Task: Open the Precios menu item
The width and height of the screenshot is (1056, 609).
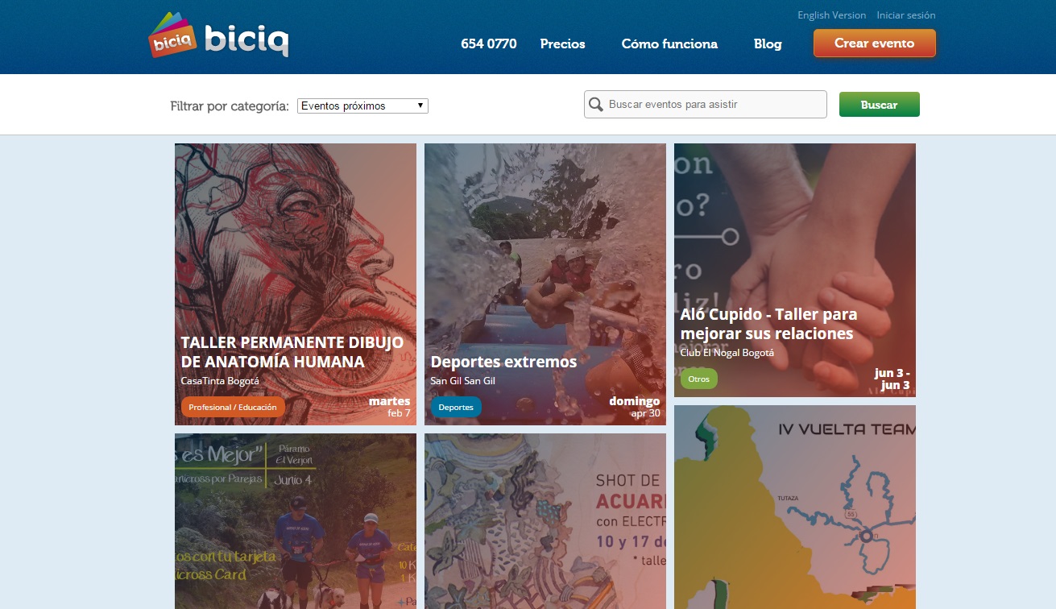Action: point(562,43)
